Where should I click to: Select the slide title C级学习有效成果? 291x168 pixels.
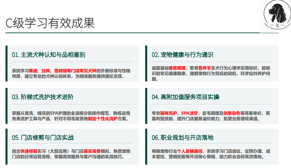click(50, 23)
